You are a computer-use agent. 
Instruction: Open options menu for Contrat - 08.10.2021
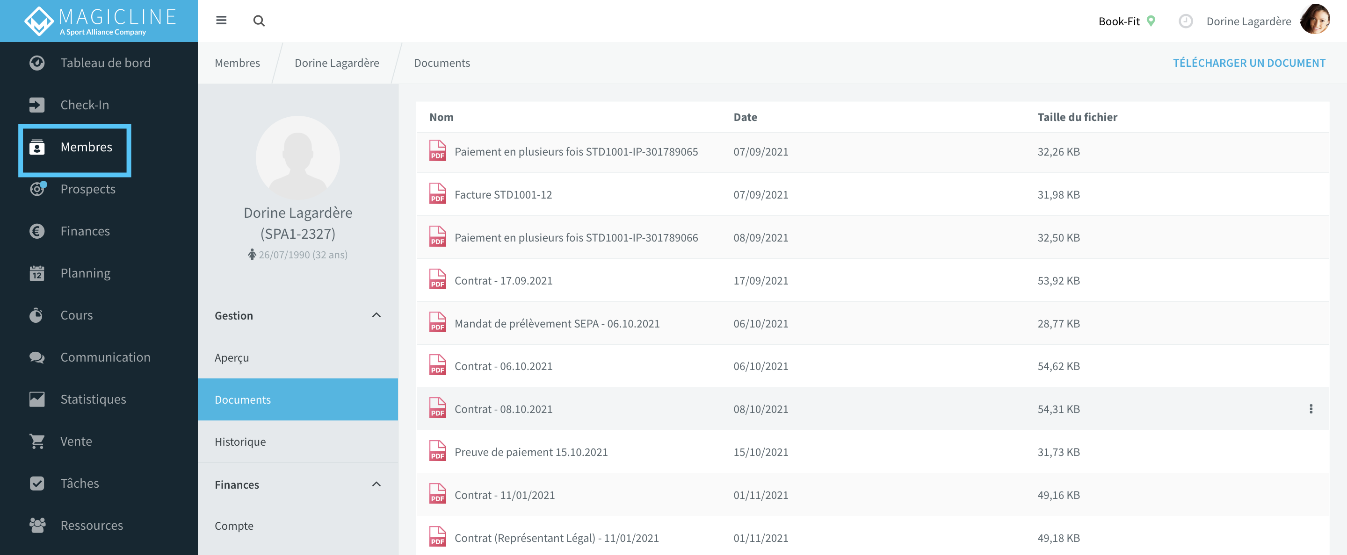(x=1311, y=409)
